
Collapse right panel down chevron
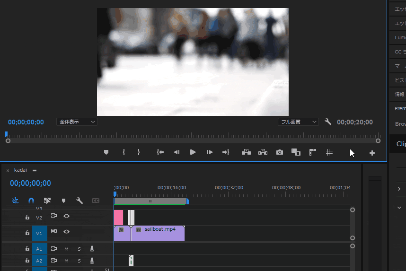(399, 208)
